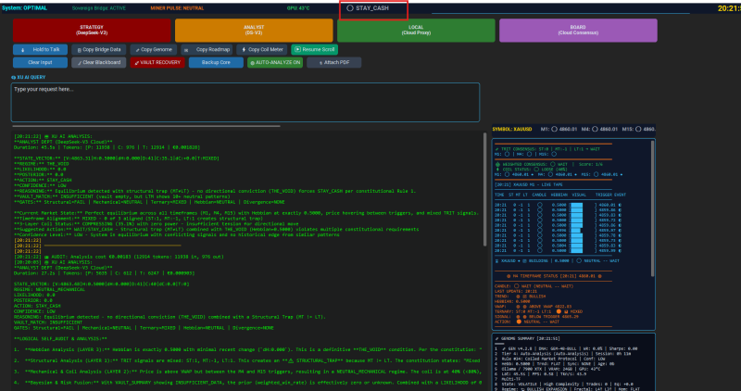Switch to the ANALYST (DS-V3) panel

point(254,31)
